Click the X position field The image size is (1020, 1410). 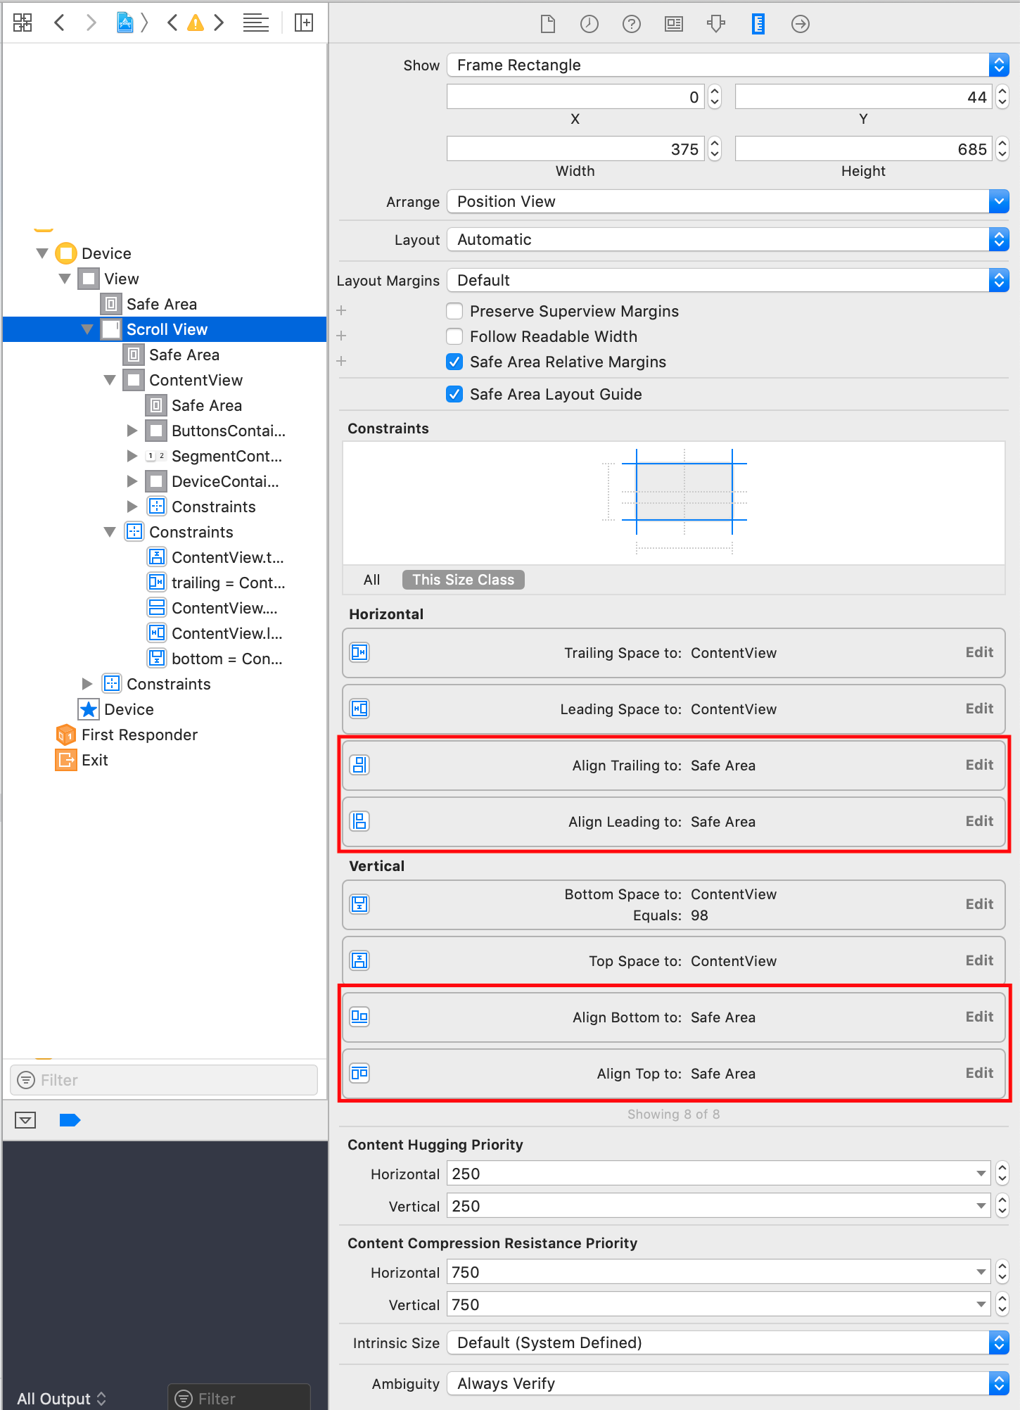[575, 97]
